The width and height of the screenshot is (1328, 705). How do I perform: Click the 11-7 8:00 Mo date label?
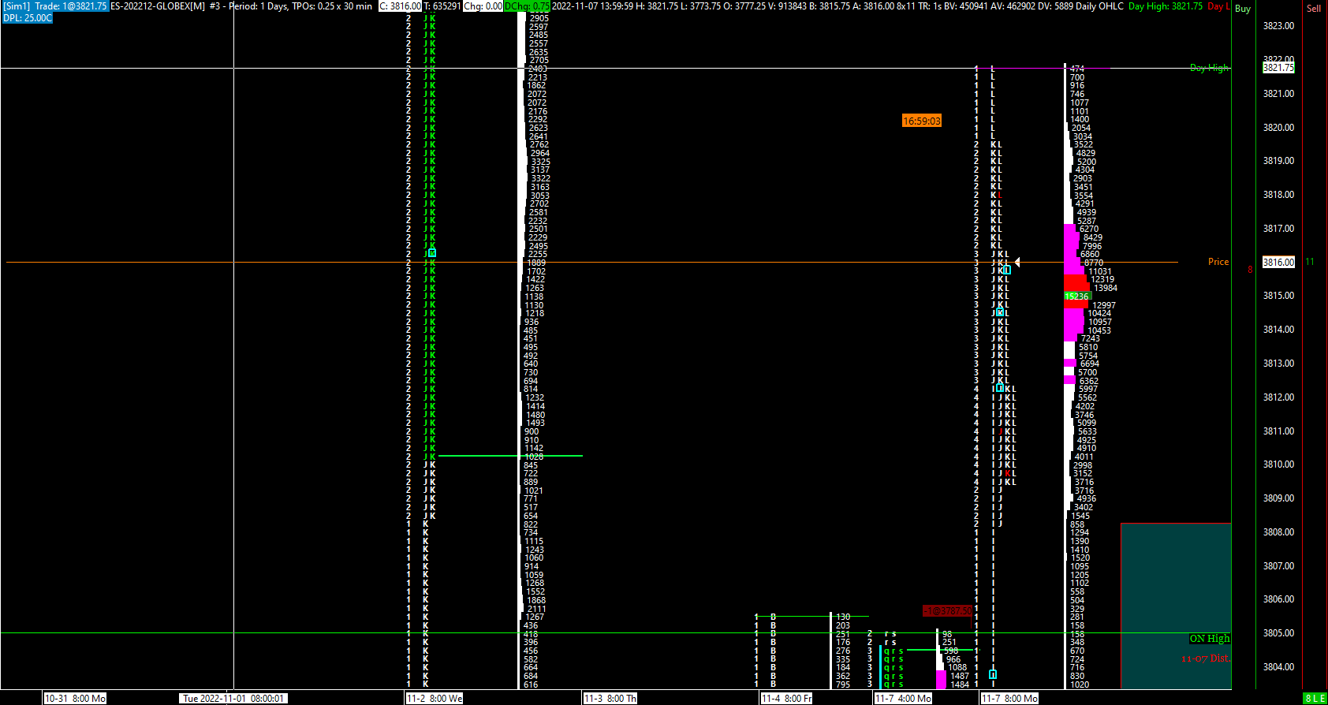[1010, 699]
